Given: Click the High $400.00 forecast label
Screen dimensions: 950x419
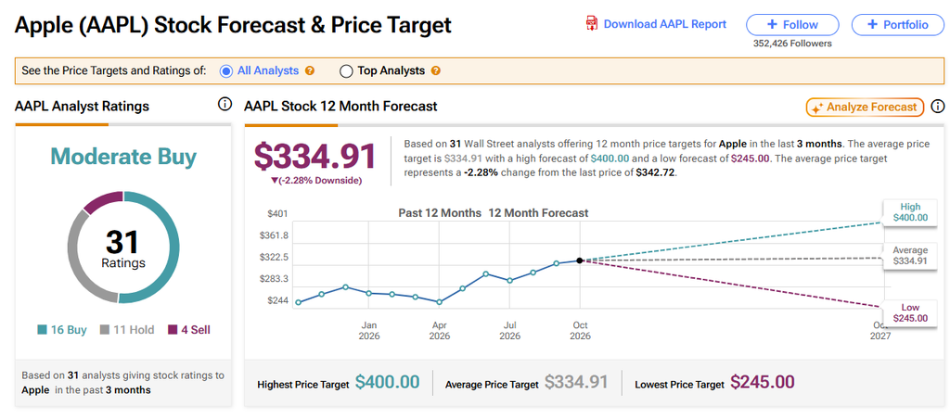Looking at the screenshot, I should pos(910,212).
